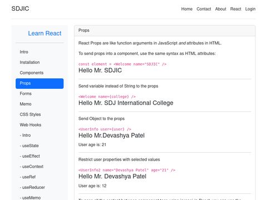The width and height of the screenshot is (267, 200).
Task: Click the Login link in navbar
Action: 250,9
